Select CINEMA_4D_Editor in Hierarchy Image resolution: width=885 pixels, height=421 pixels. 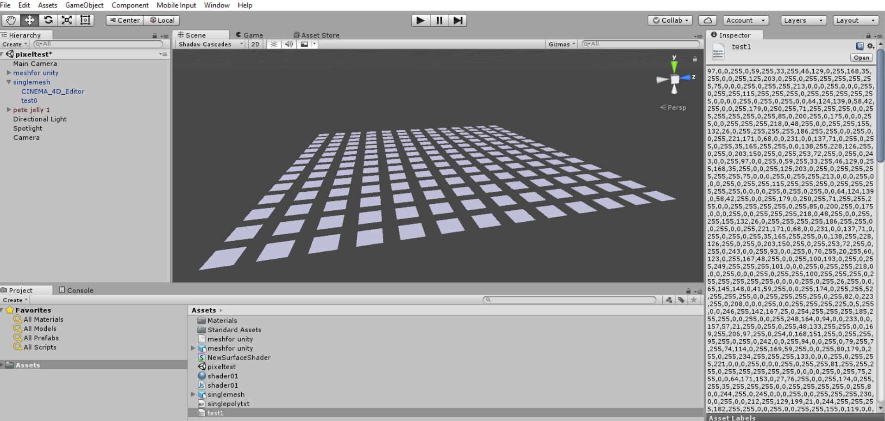point(53,91)
